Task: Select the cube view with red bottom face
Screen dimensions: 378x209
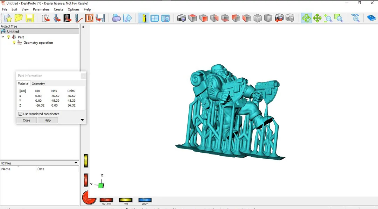Action: click(225, 18)
